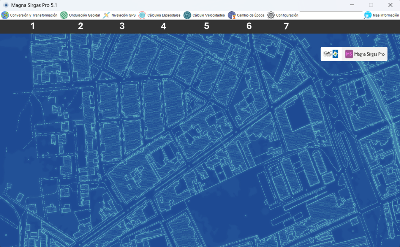Open the Conversión y Transformación menu label
Image resolution: width=400 pixels, height=247 pixels.
pyautogui.click(x=34, y=15)
